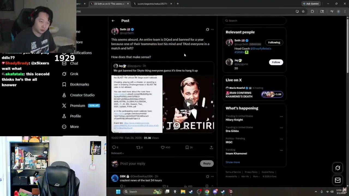Open Creator Studio in the sidebar
The image size is (349, 196).
pyautogui.click(x=78, y=95)
